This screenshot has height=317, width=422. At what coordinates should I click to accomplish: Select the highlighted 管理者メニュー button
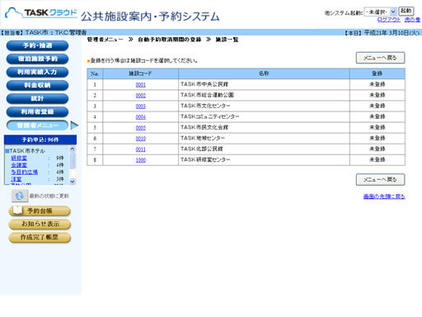(x=37, y=125)
